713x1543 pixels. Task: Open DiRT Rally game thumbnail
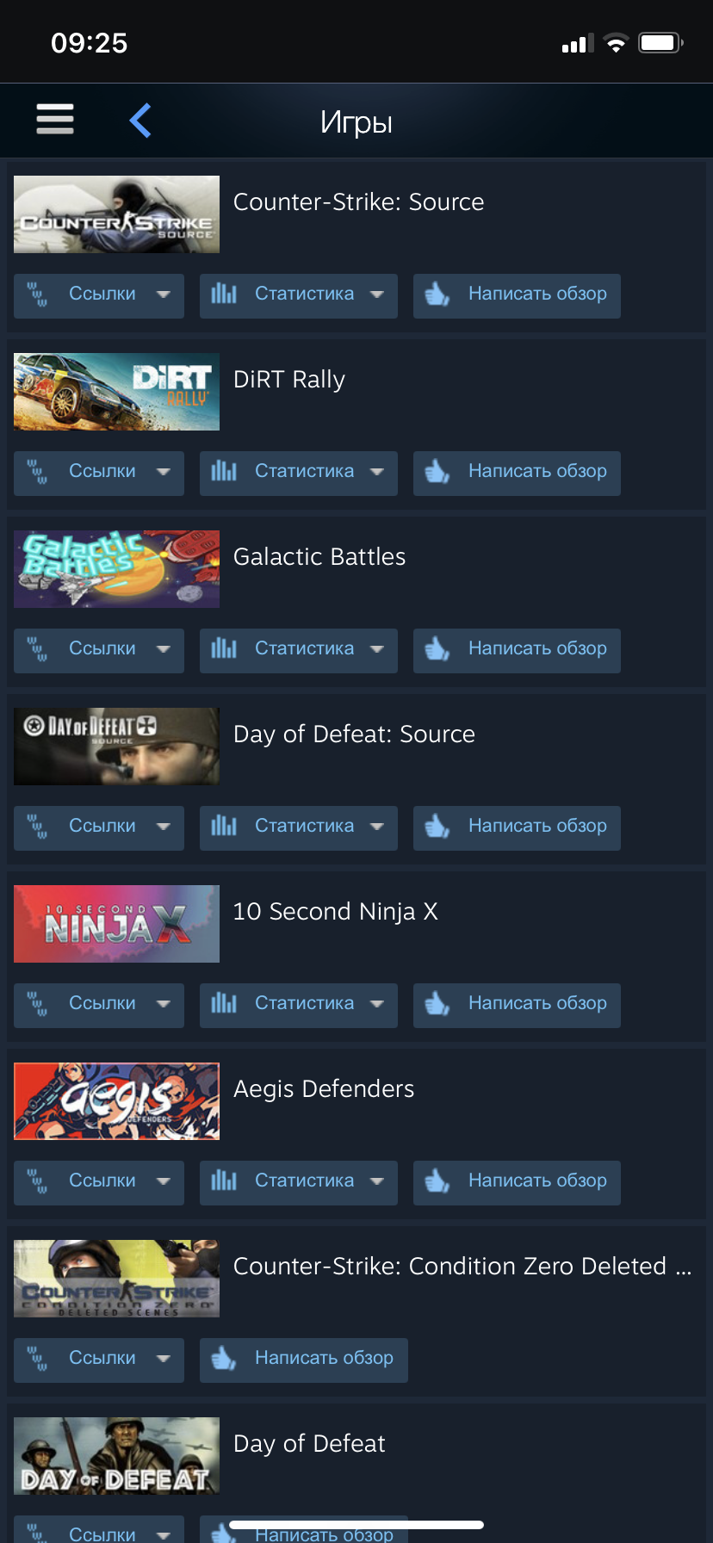point(116,392)
